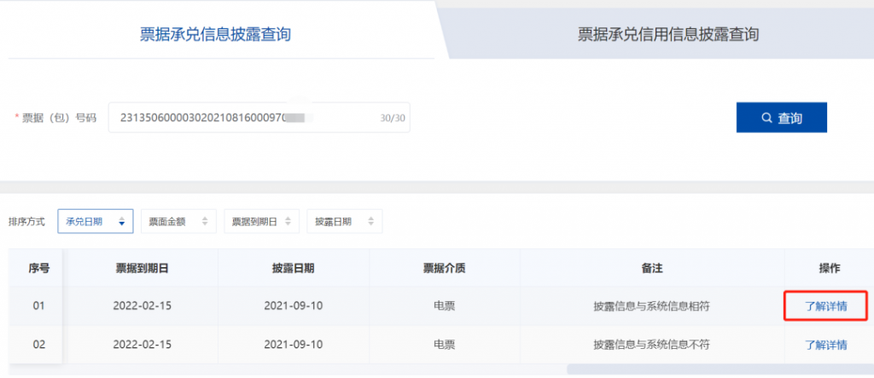This screenshot has height=378, width=874.
Task: Focus the 票据（包）号码 input field
Action: tap(259, 118)
